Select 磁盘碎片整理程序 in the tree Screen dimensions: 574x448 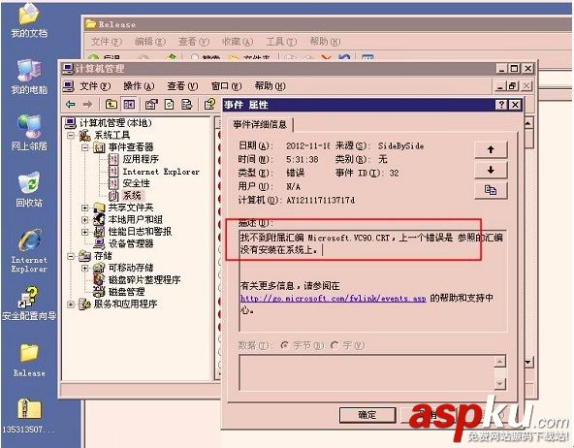144,280
